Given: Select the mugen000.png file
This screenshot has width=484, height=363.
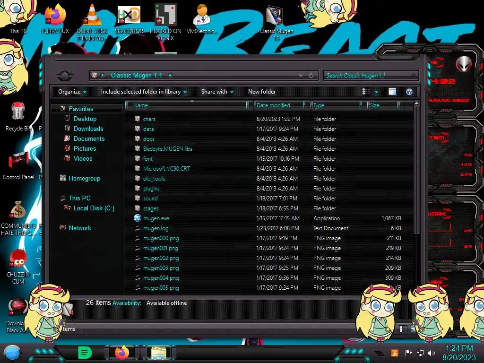Looking at the screenshot, I should (x=161, y=238).
